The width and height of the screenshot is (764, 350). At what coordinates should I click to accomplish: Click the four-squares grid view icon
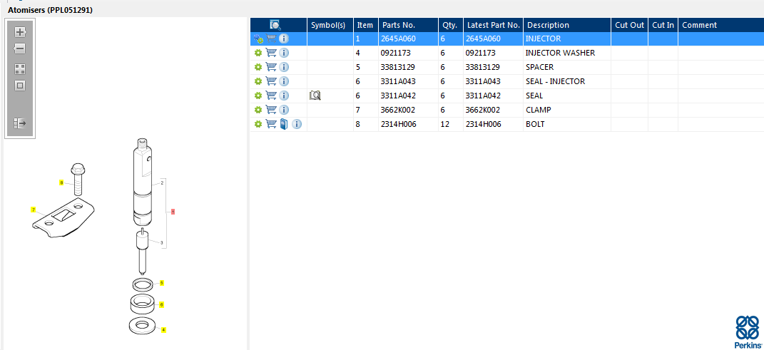(x=20, y=69)
